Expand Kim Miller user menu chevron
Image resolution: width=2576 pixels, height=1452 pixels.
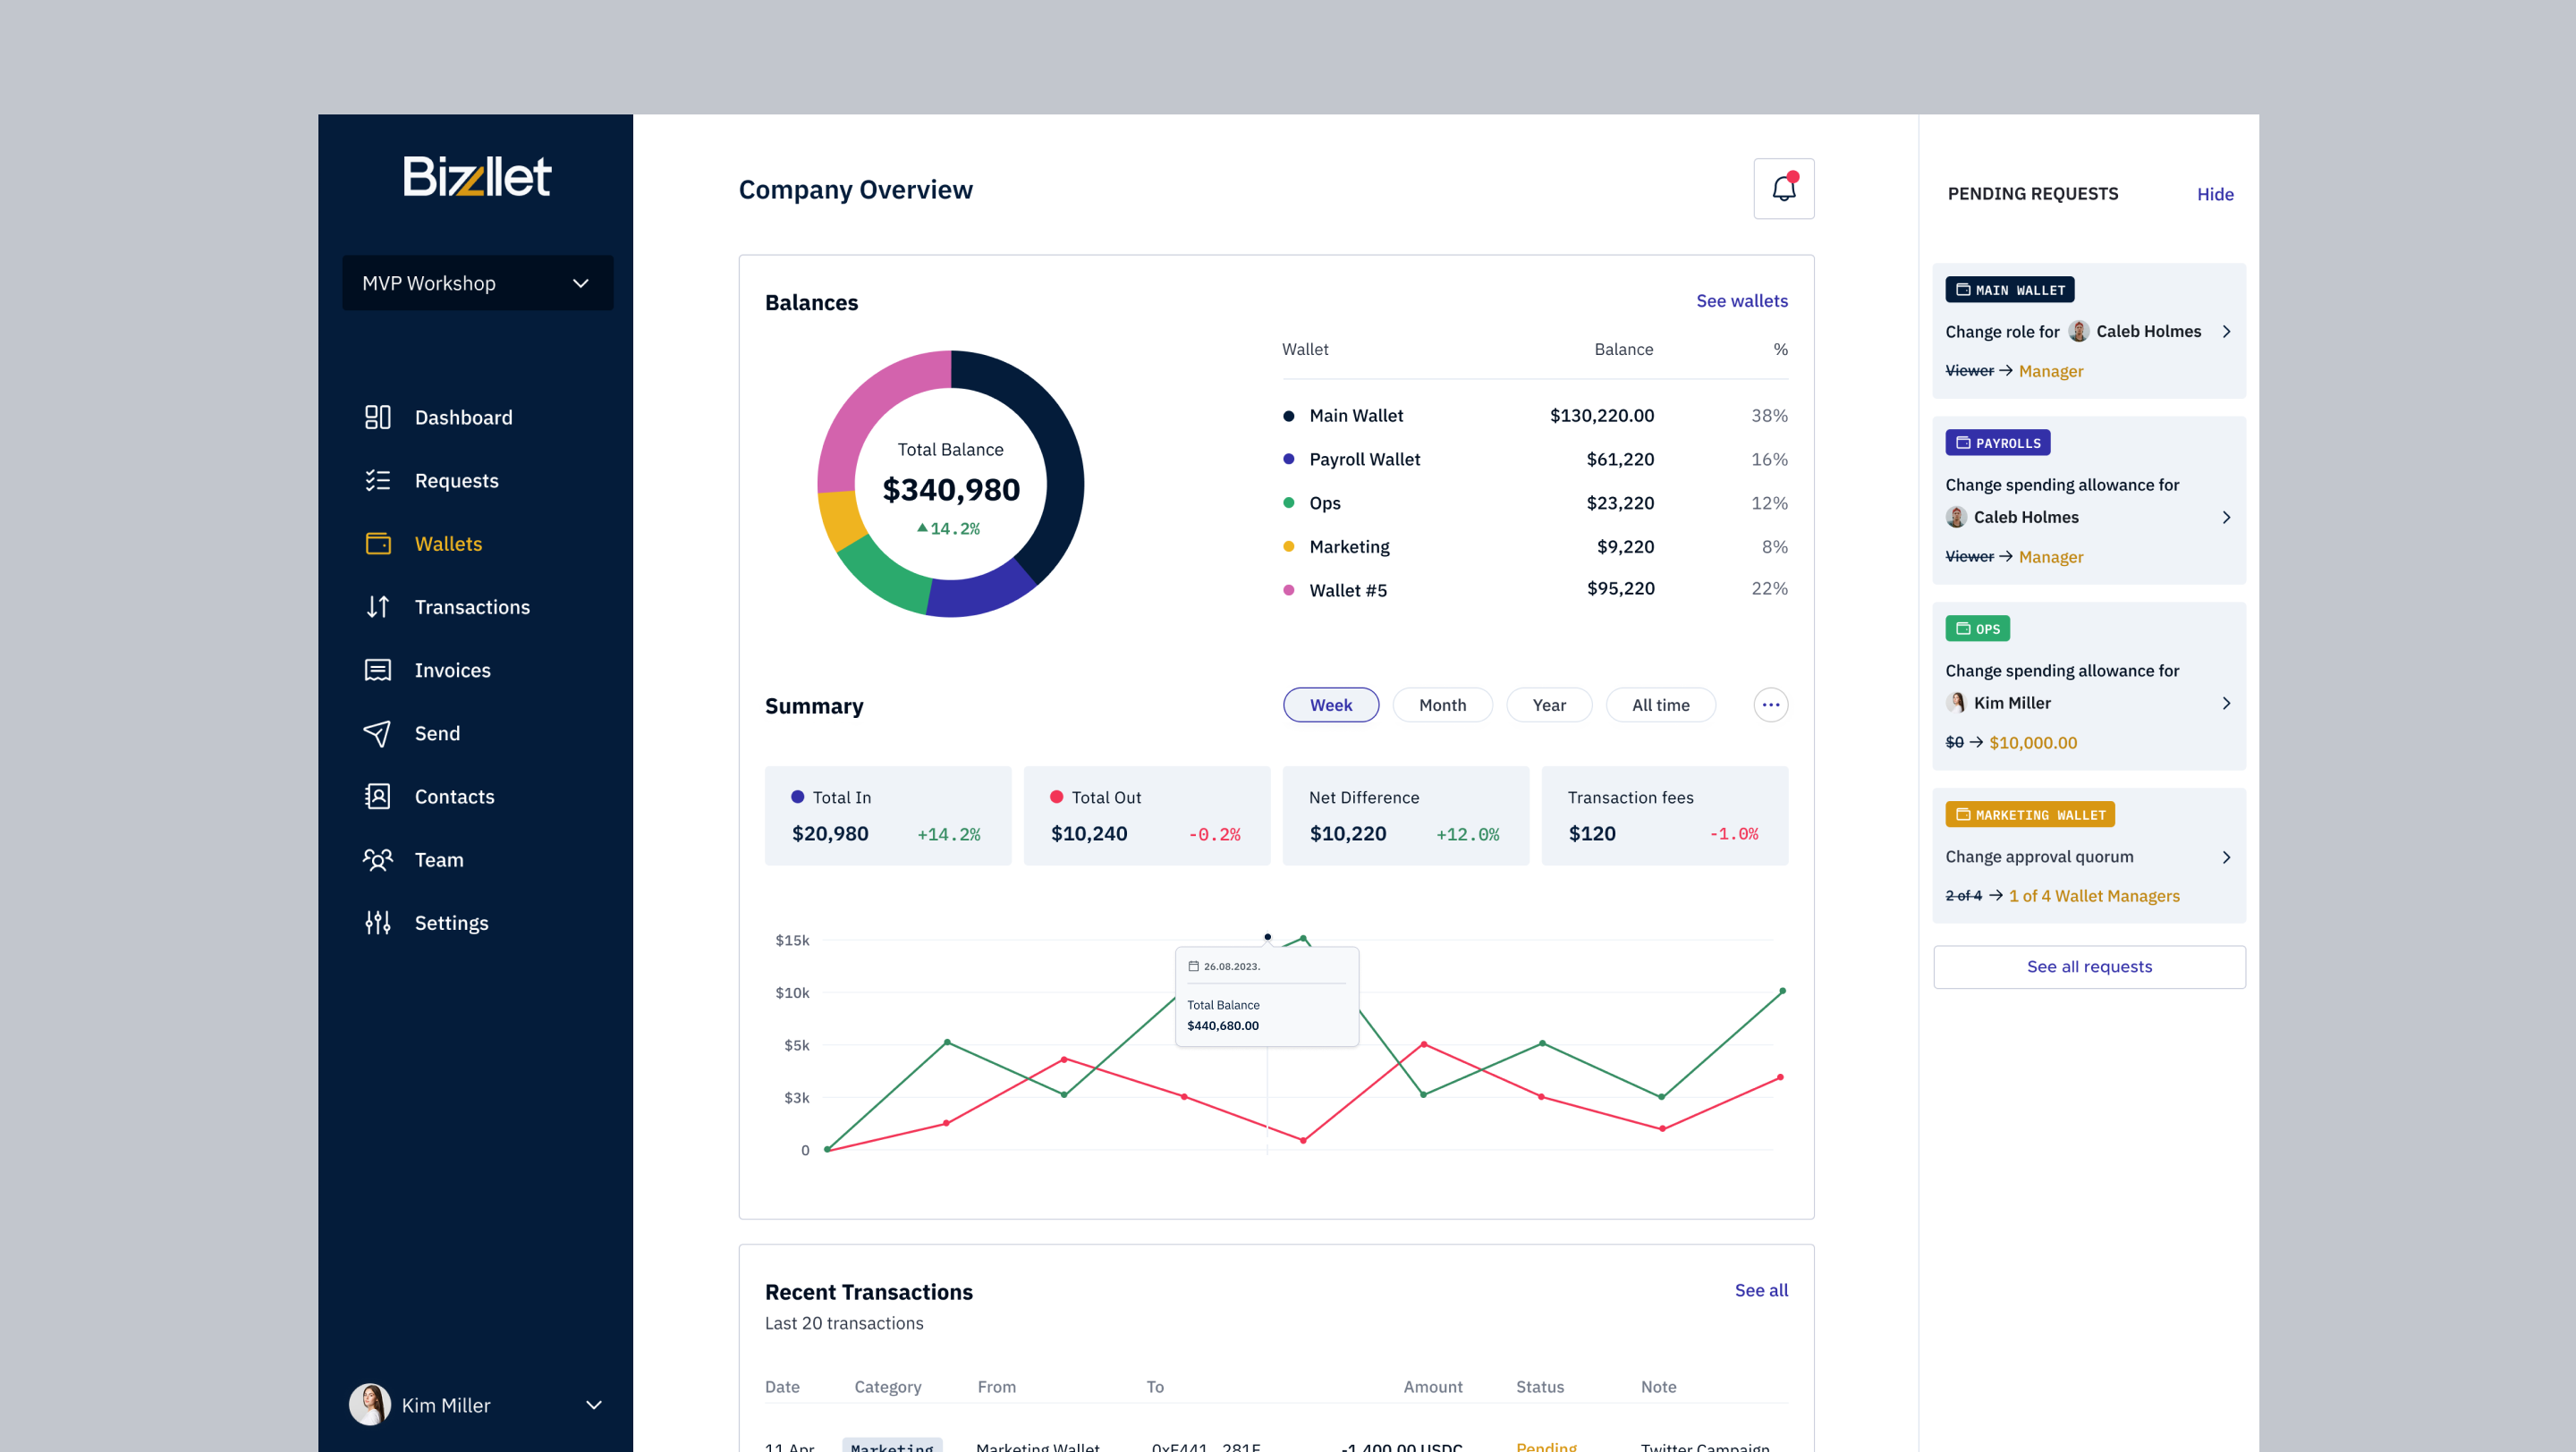point(593,1403)
